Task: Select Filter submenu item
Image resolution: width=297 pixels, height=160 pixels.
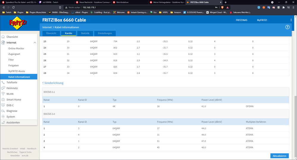Action: click(11, 60)
